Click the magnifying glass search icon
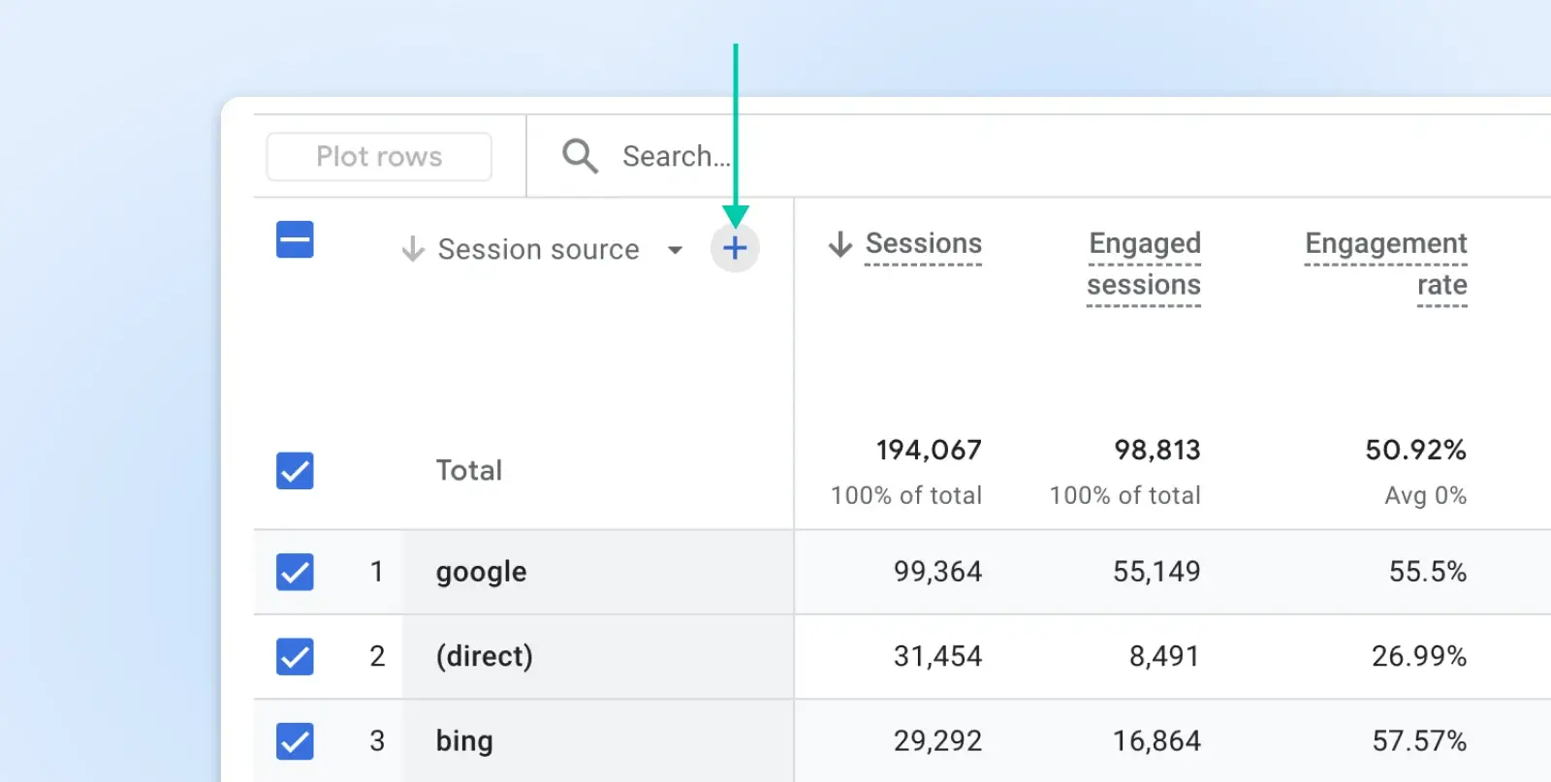The height and width of the screenshot is (782, 1551). pyautogui.click(x=580, y=156)
